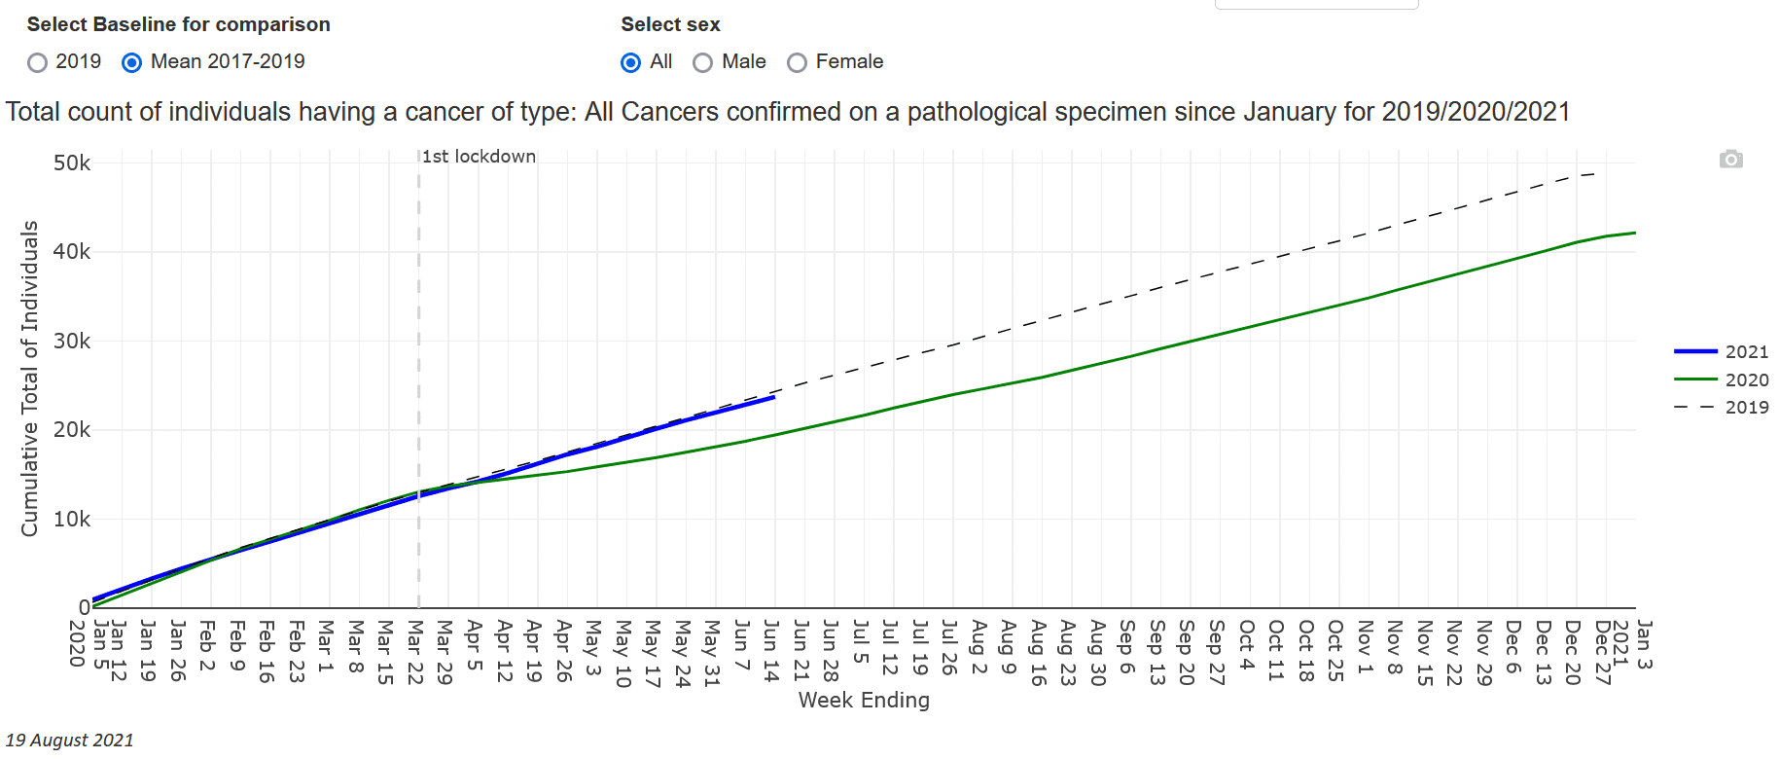
Task: Click the camera icon to download plot
Action: point(1730,160)
